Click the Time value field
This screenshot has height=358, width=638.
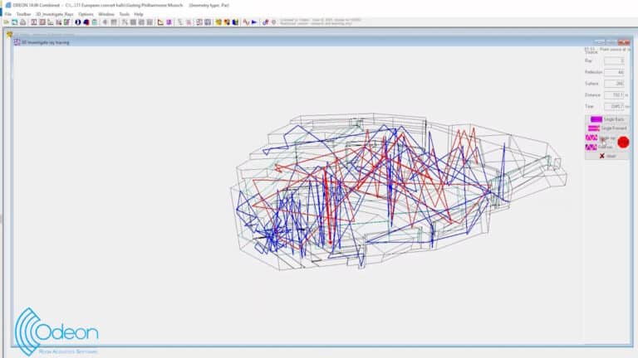[x=614, y=107]
